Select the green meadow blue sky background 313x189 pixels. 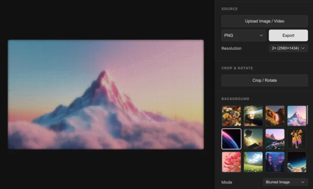tap(253, 162)
